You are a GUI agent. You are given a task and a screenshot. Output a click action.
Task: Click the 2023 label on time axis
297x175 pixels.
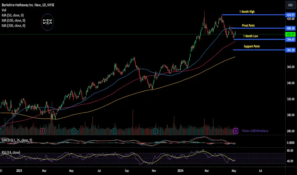(19, 171)
